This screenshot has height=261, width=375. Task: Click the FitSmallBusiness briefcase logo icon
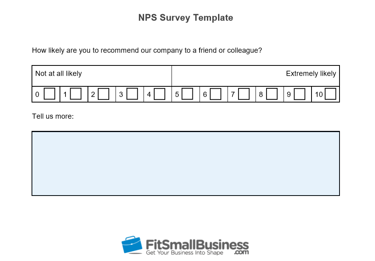pos(132,245)
